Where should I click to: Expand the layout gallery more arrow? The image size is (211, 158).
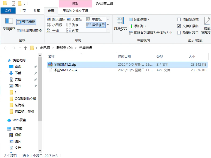[108, 30]
